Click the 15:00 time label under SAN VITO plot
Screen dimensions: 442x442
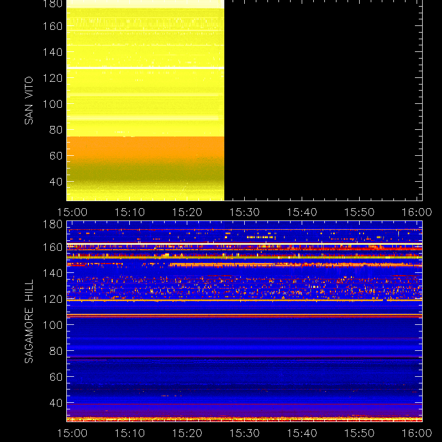[72, 212]
